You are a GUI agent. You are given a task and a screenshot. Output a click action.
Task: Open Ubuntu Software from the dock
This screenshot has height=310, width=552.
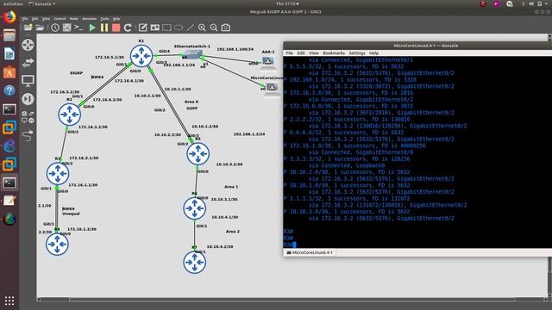[x=9, y=72]
